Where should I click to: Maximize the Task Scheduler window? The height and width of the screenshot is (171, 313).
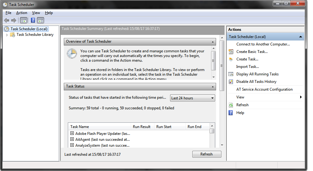click(x=286, y=3)
